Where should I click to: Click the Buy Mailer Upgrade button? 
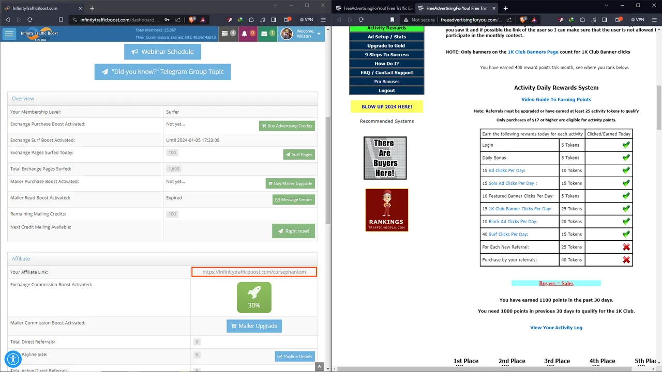290,183
